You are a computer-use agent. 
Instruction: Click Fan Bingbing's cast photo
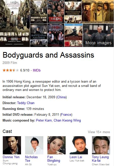(x=56, y=145)
